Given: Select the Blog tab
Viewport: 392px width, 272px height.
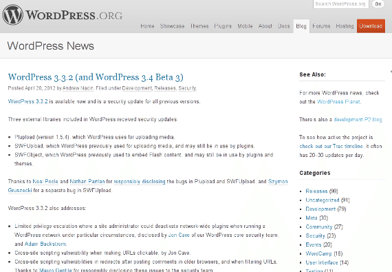Looking at the screenshot, I should tap(301, 26).
